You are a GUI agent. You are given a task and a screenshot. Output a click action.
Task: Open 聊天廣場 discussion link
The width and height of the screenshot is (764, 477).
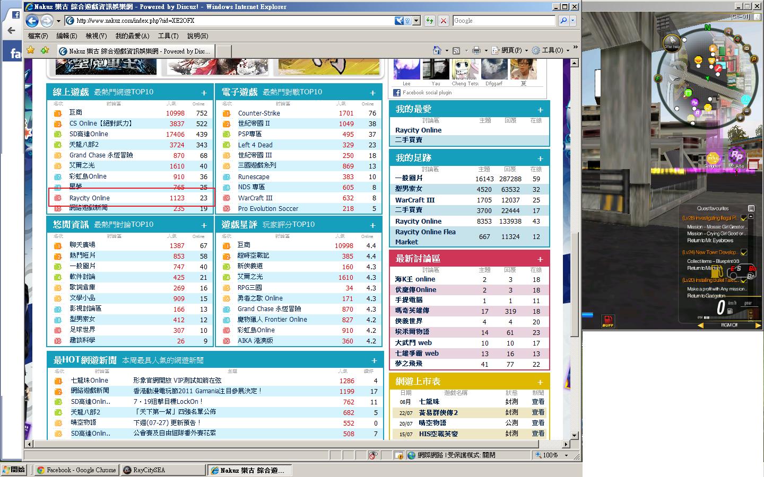pyautogui.click(x=82, y=245)
